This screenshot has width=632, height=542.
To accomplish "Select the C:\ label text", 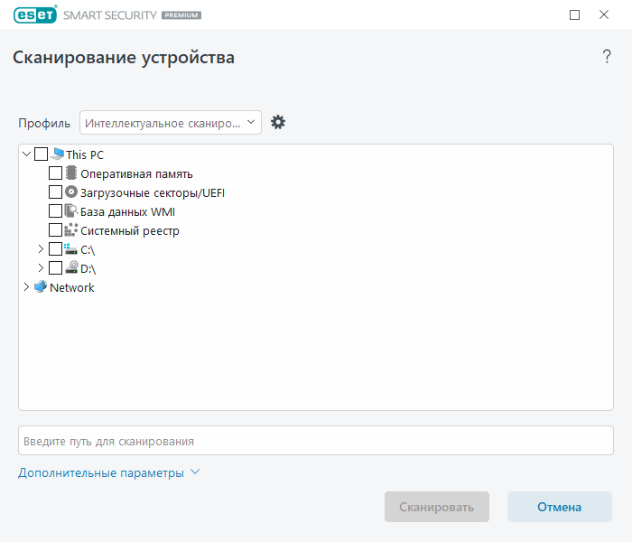I will pyautogui.click(x=88, y=250).
